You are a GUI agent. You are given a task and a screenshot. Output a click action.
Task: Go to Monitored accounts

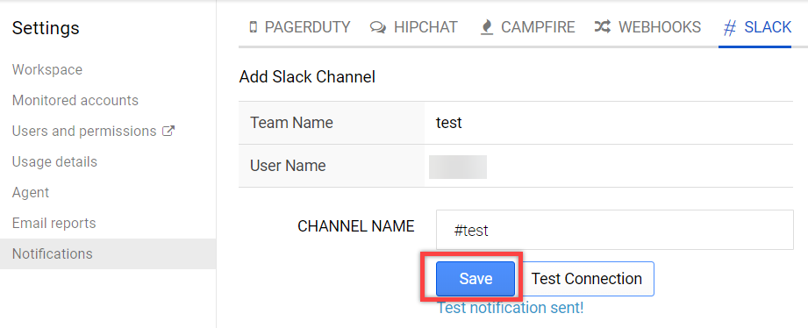point(75,100)
